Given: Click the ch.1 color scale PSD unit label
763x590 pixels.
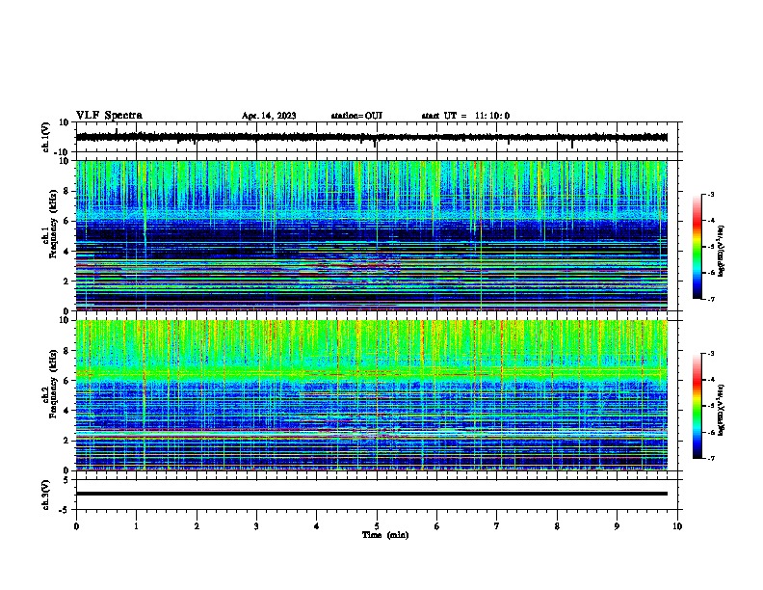Looking at the screenshot, I should tap(722, 252).
